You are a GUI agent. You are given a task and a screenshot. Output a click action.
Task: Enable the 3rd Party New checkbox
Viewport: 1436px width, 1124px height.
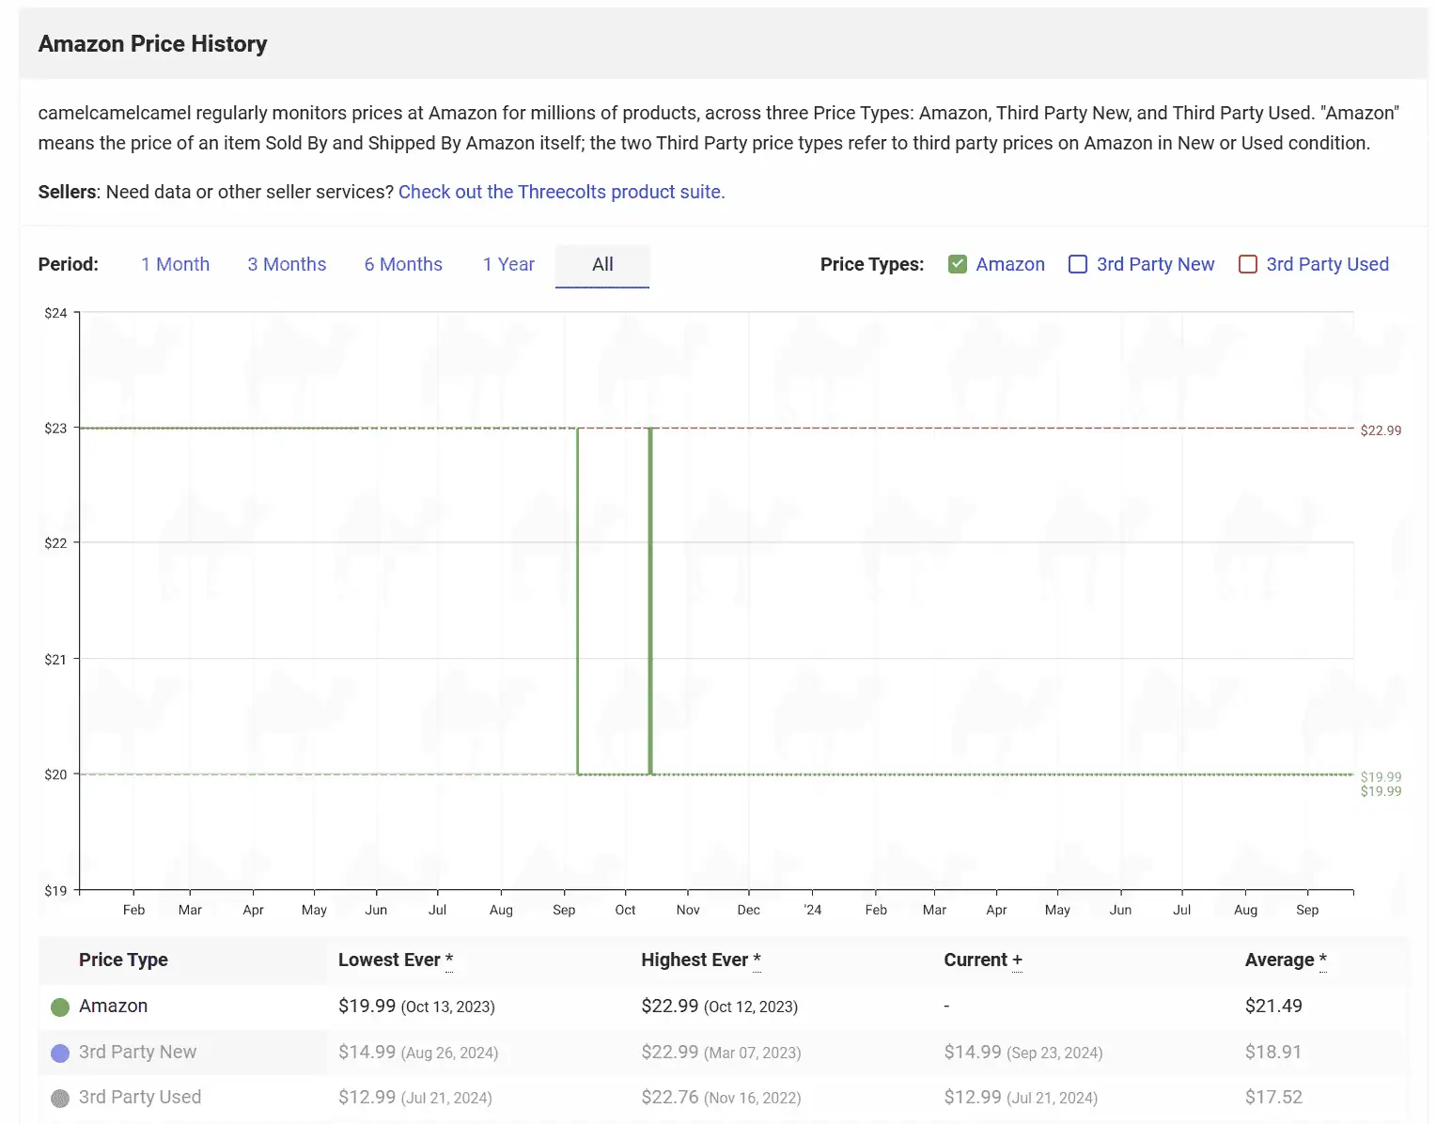point(1078,264)
